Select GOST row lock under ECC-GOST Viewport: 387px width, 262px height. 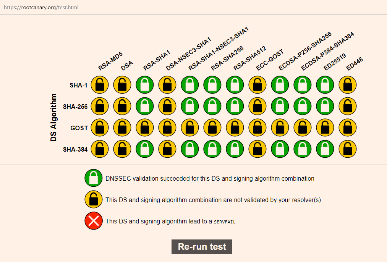[x=257, y=128]
